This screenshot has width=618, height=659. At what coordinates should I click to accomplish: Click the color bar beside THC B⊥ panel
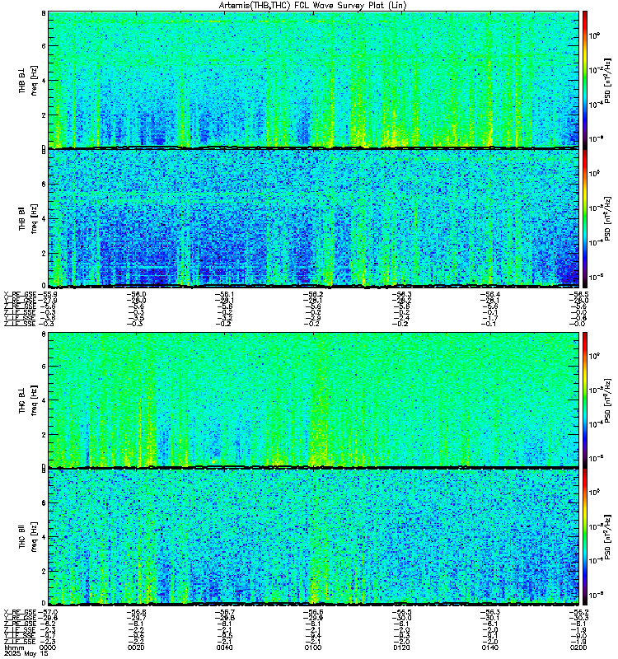(x=585, y=400)
